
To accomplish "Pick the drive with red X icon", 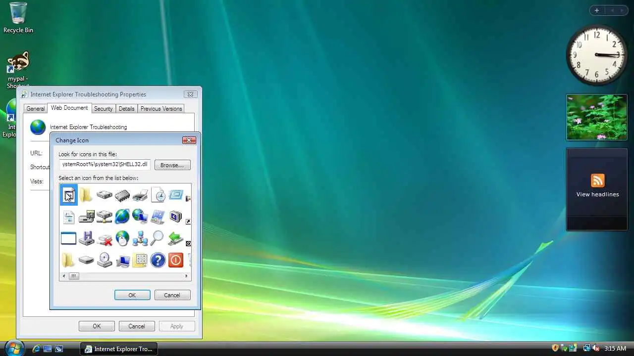I will 105,239.
